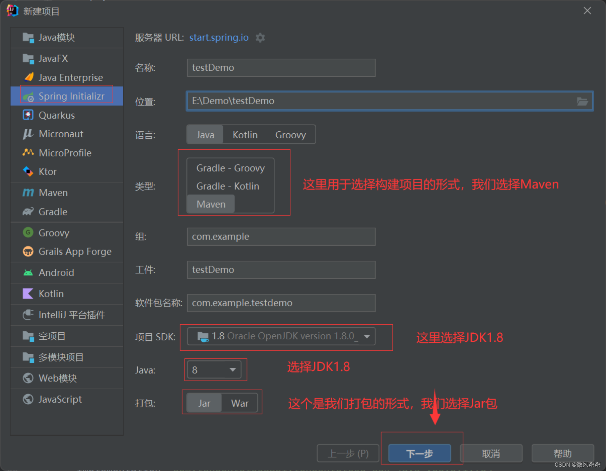
Task: Select 多模块项目 entry
Action: tap(67, 357)
